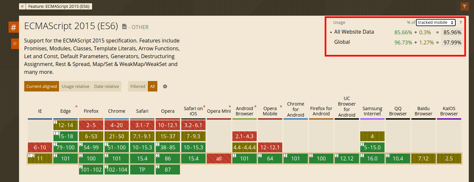Click Android Browser 2.1-4.3 cell

coord(245,136)
